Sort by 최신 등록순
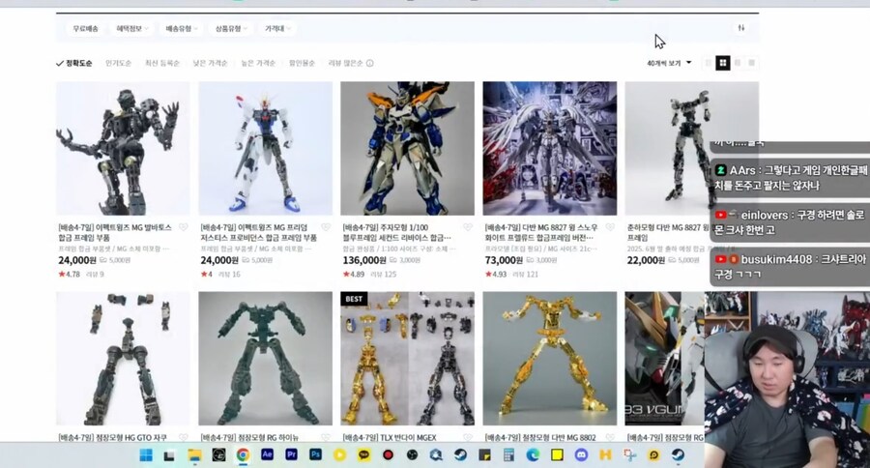Viewport: 870px width, 468px height. pos(161,63)
